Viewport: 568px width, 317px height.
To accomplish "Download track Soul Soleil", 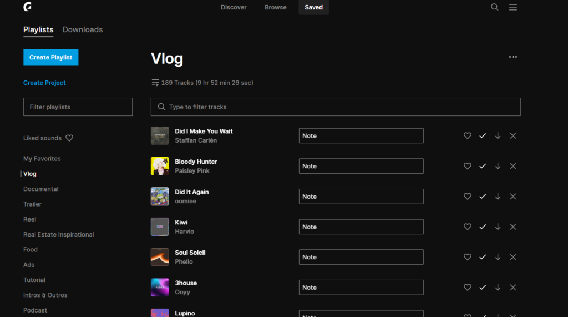I will tap(498, 257).
